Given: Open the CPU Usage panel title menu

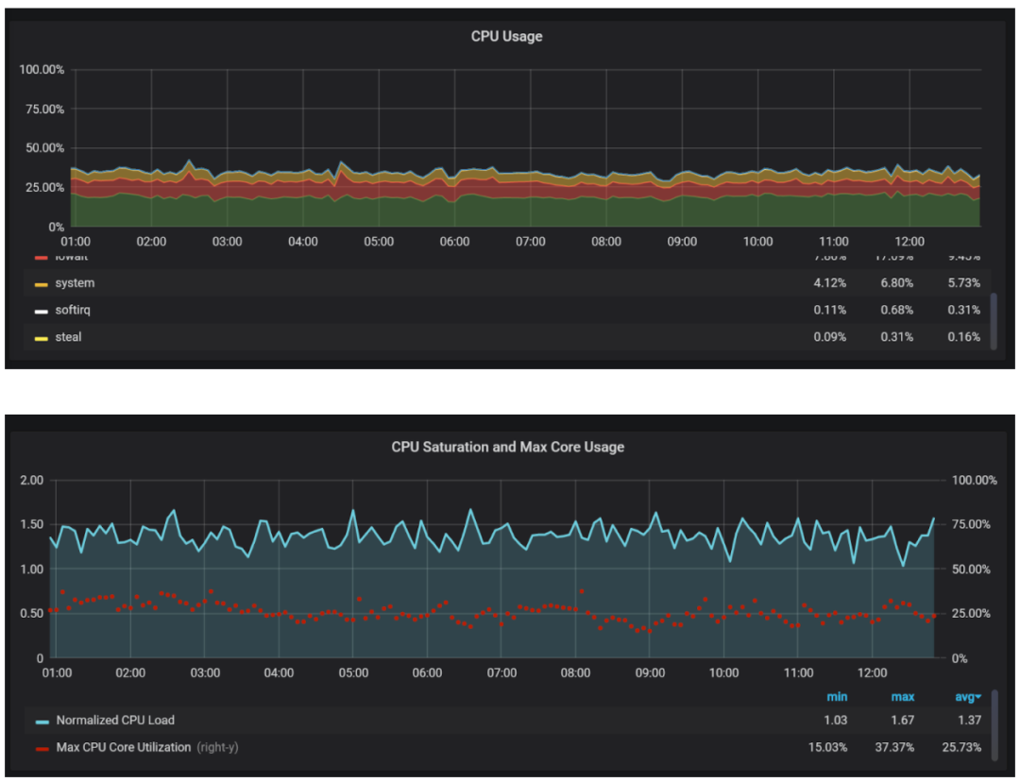Looking at the screenshot, I should [x=507, y=37].
